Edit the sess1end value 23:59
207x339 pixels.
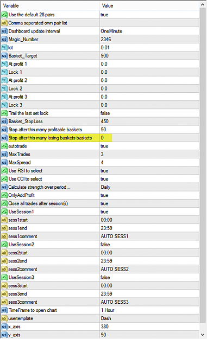coord(106,228)
